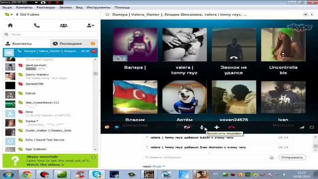The width and height of the screenshot is (318, 179).
Task: Click Артём husky avatar thumbnail
Action: pos(184,97)
